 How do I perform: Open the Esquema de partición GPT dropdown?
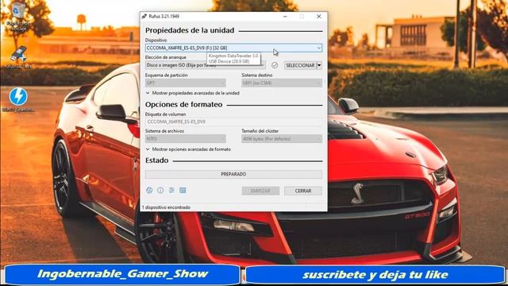click(x=185, y=83)
